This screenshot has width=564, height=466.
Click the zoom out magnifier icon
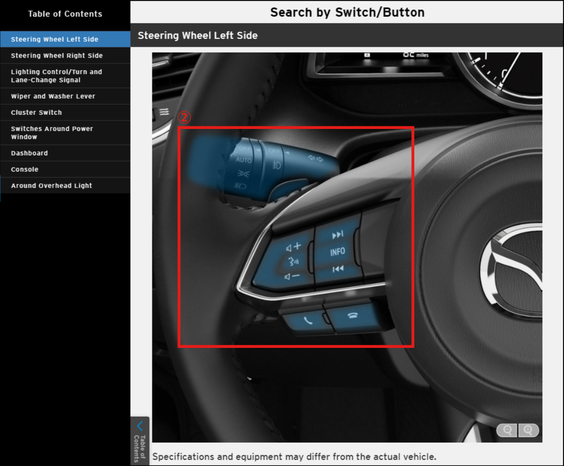point(507,430)
